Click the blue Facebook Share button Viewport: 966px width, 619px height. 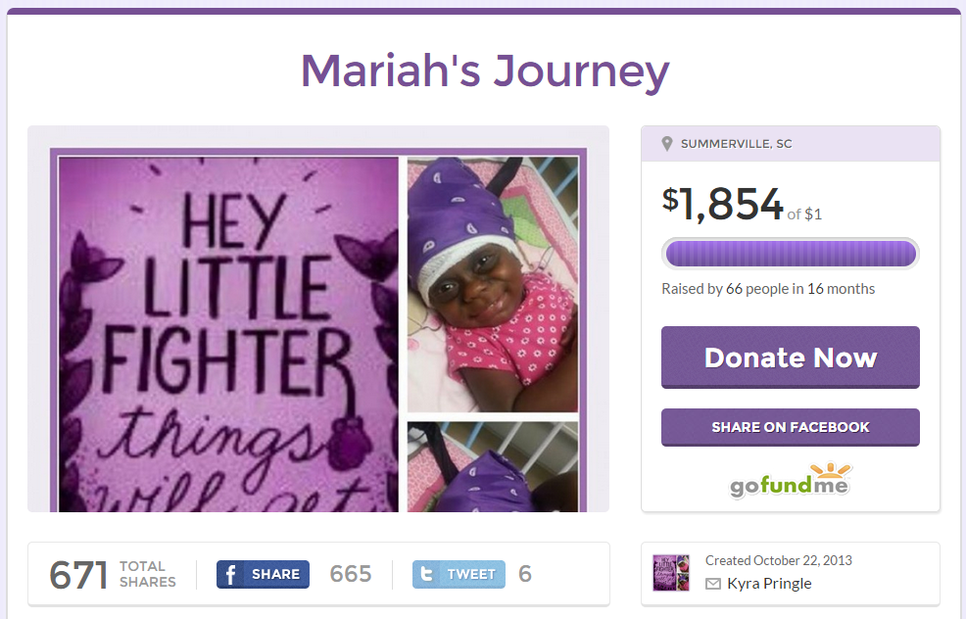tap(264, 574)
